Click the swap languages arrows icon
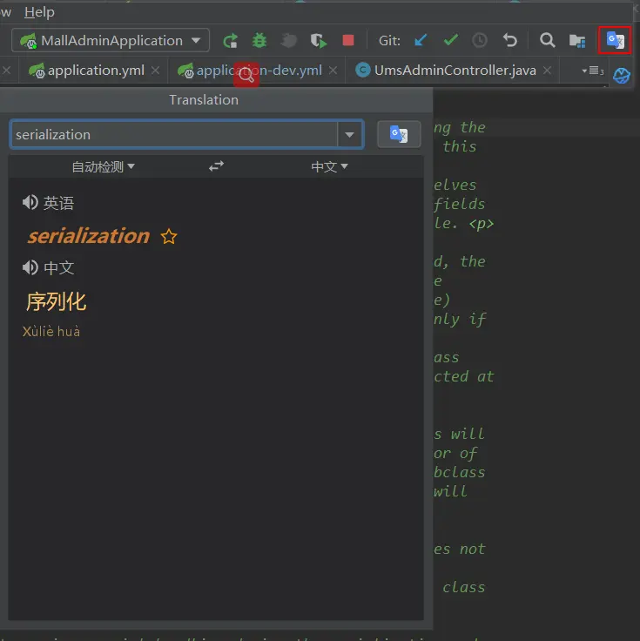640x641 pixels. pyautogui.click(x=216, y=166)
